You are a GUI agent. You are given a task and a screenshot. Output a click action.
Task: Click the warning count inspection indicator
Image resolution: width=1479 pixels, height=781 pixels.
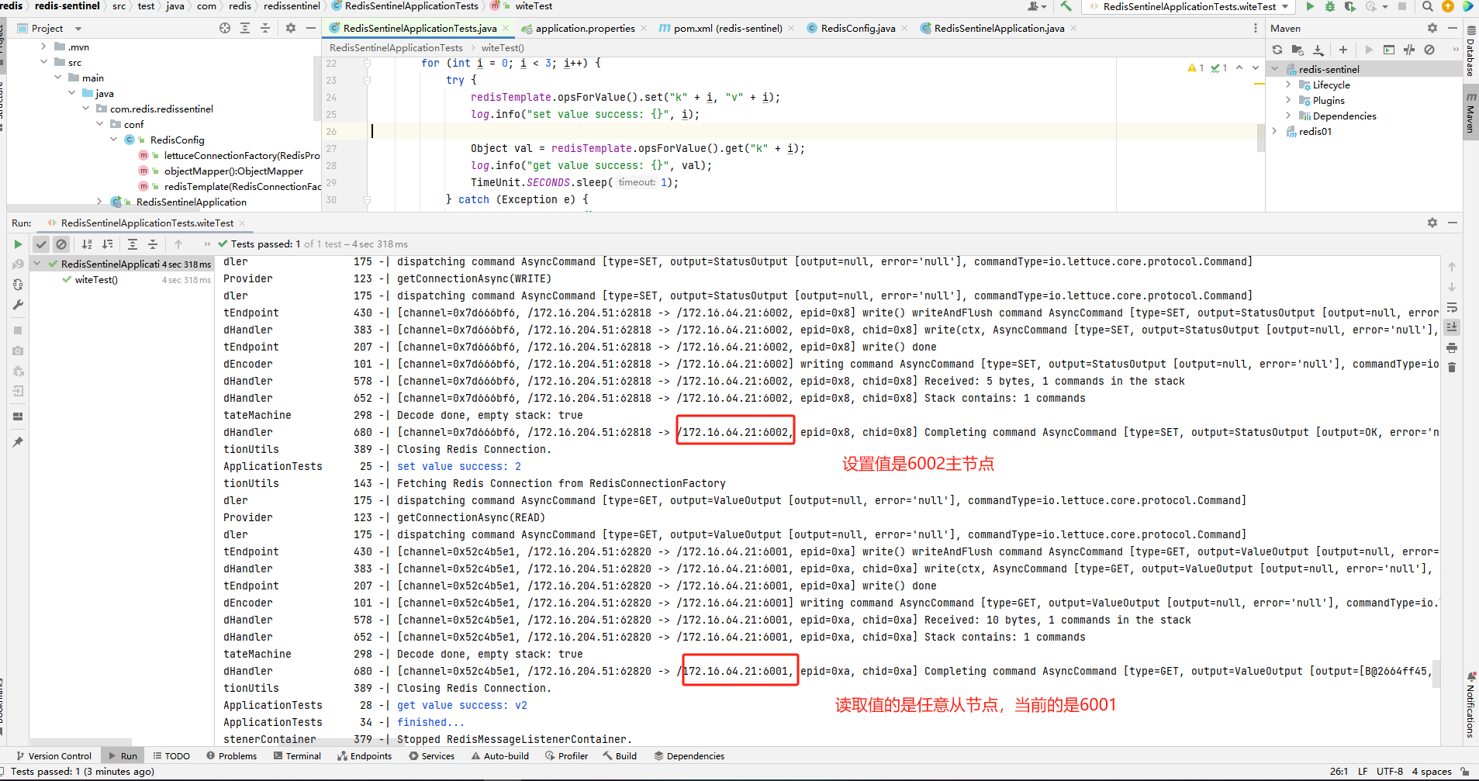point(1196,68)
